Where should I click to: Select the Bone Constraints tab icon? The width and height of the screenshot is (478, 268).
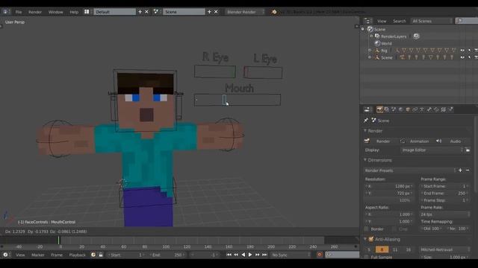click(436, 109)
